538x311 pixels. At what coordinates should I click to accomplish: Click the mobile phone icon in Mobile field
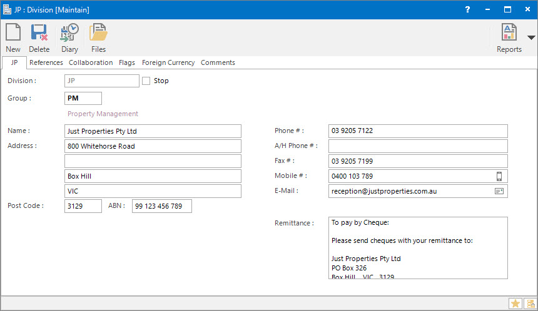[499, 176]
